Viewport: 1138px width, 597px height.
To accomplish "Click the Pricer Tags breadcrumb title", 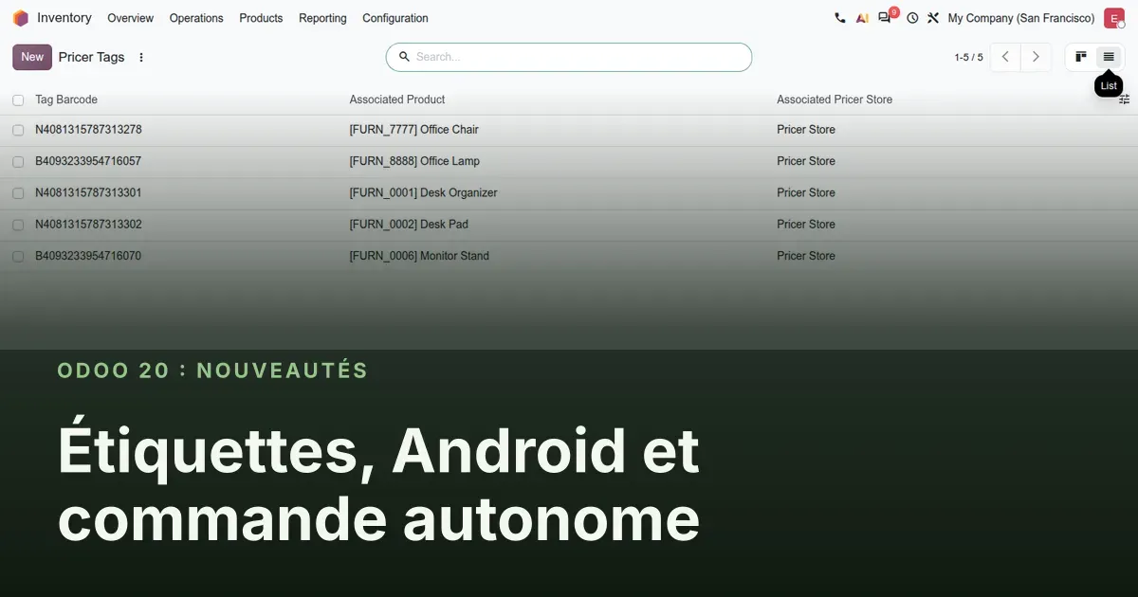I will (91, 57).
